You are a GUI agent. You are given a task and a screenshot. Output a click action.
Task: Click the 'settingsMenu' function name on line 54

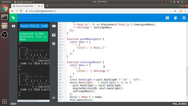(x=89, y=62)
